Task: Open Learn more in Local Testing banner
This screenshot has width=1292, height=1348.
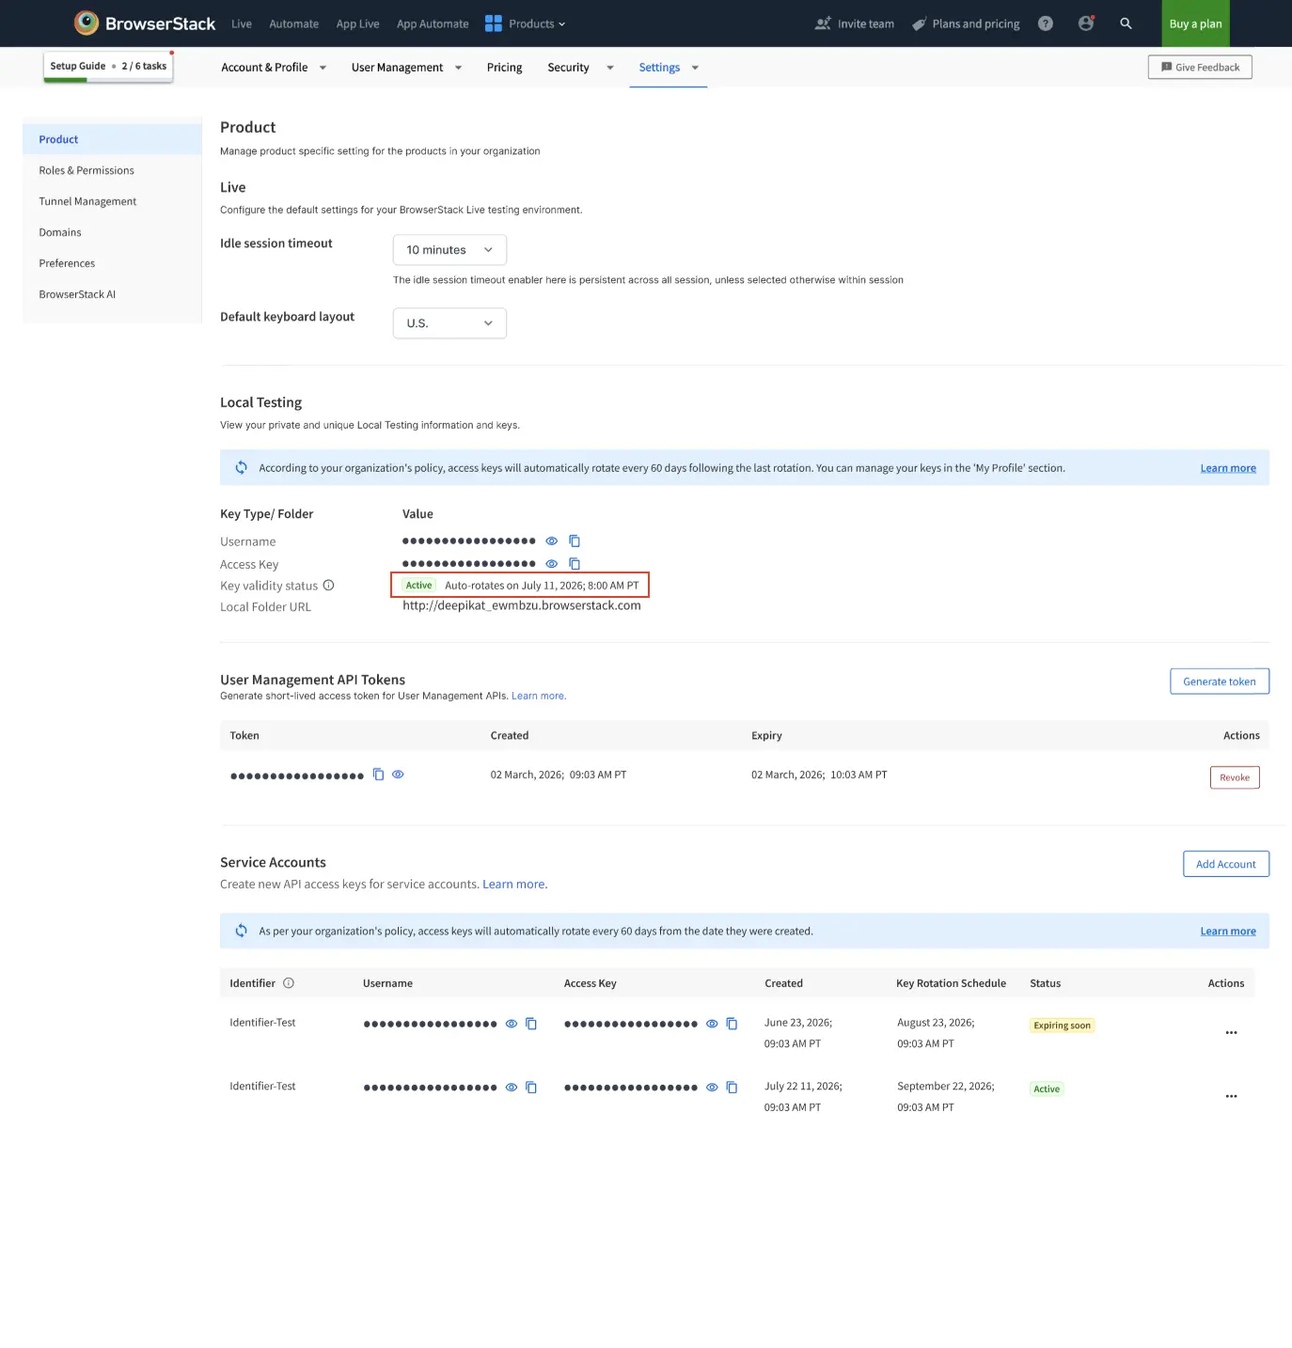Action: [1228, 468]
